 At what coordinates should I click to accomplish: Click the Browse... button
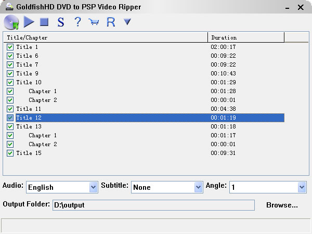282,205
